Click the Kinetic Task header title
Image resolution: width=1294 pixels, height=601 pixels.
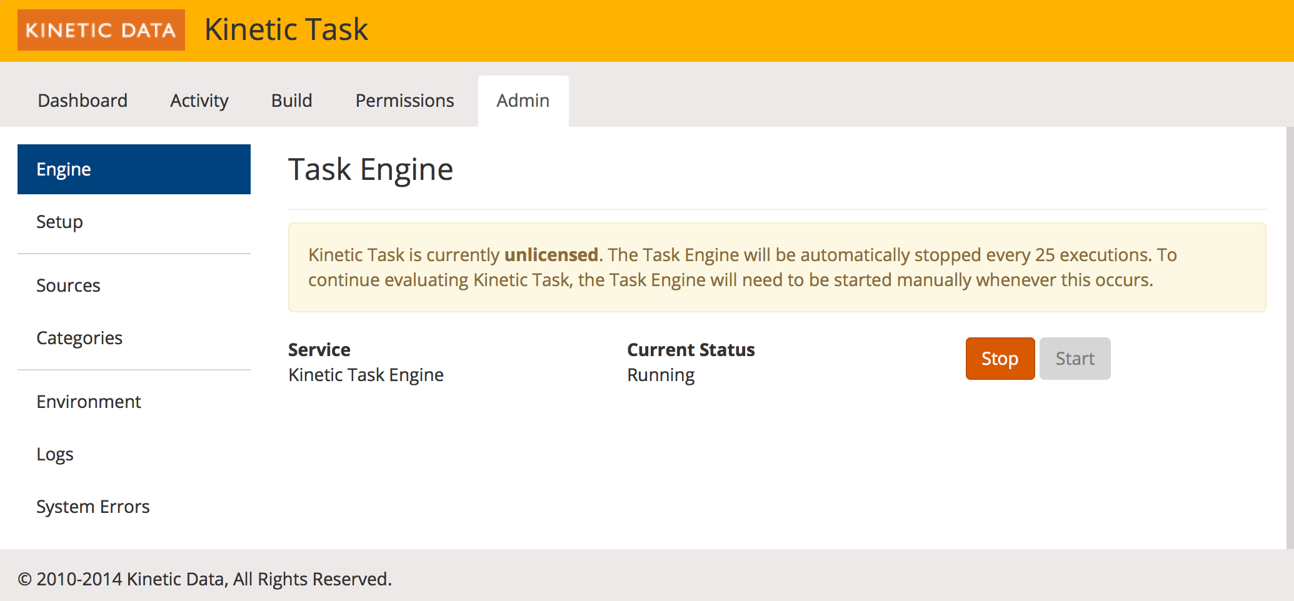[286, 29]
